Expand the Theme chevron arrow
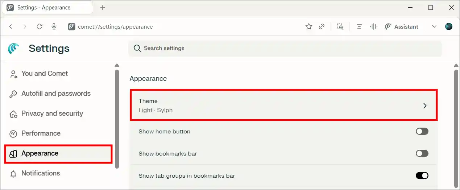The height and width of the screenshot is (190, 460). point(425,106)
